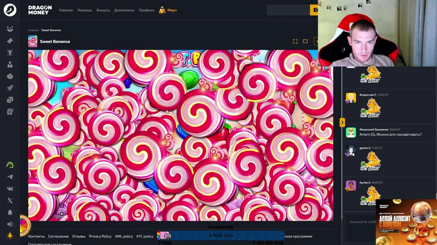
Task: Click the Артём А. username in chat
Action: coord(365,183)
